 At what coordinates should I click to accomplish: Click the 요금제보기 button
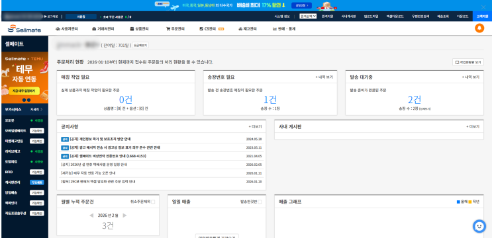point(140,45)
